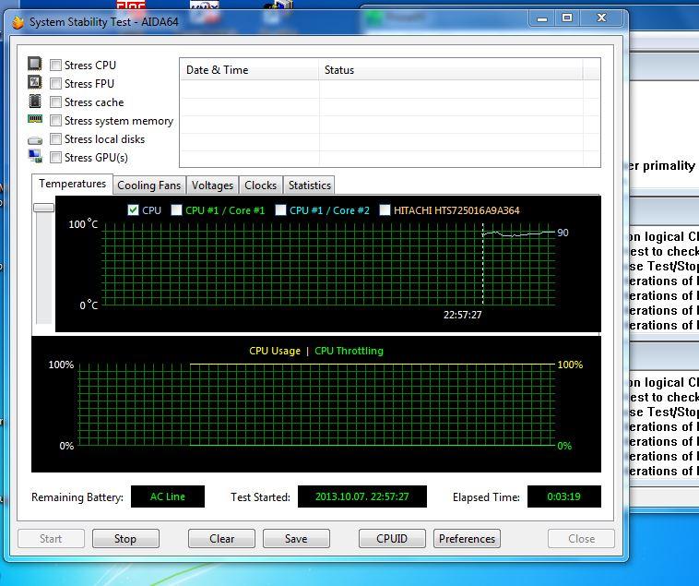Enable the Stress FPU checkbox
699x586 pixels.
(x=55, y=83)
